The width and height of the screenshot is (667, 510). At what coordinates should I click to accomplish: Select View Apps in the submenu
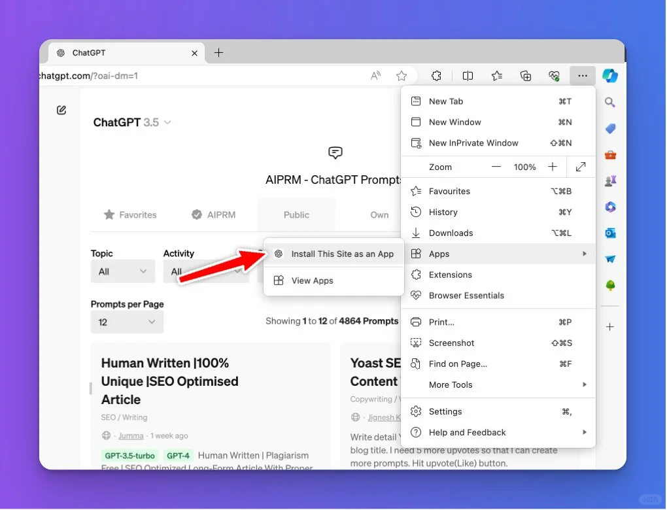(x=333, y=280)
